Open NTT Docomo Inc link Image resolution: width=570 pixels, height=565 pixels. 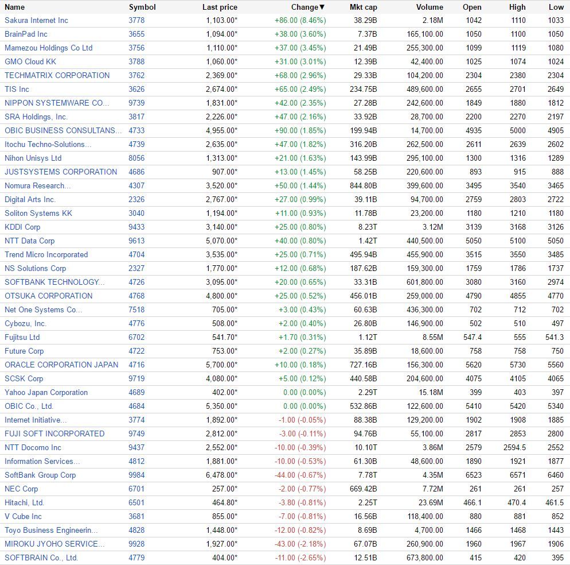[x=33, y=448]
